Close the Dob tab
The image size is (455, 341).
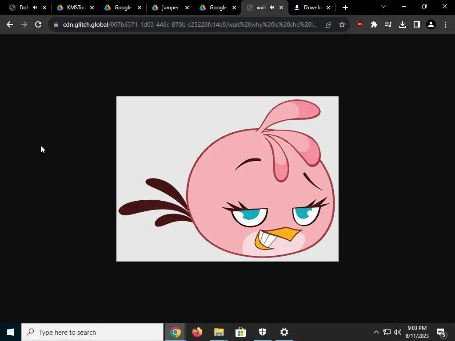pyautogui.click(x=44, y=8)
